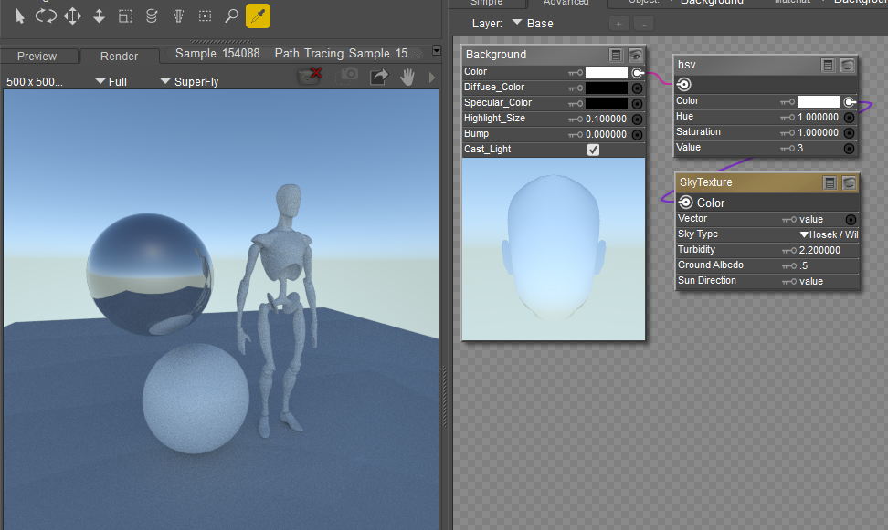This screenshot has height=530, width=888.
Task: Expand the Layer Base dropdown
Action: click(532, 24)
